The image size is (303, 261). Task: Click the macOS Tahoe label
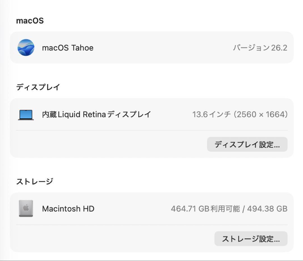(x=68, y=48)
